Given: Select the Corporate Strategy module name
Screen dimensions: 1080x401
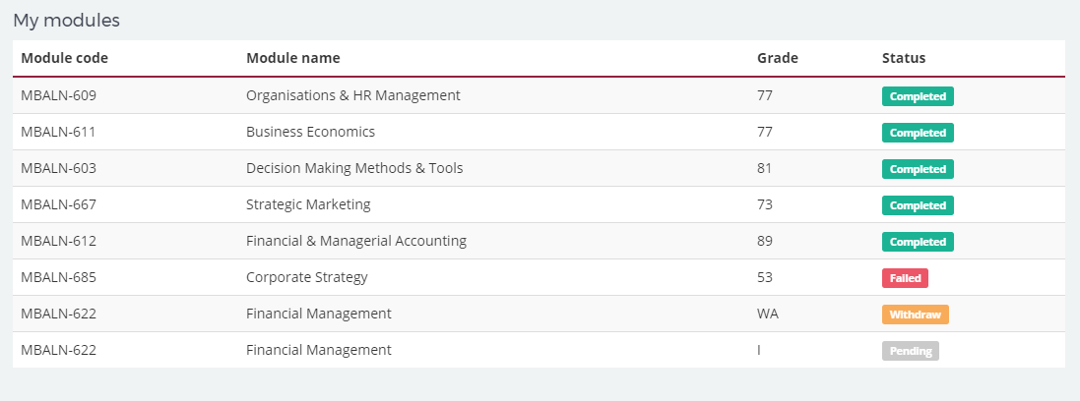Looking at the screenshot, I should click(306, 277).
